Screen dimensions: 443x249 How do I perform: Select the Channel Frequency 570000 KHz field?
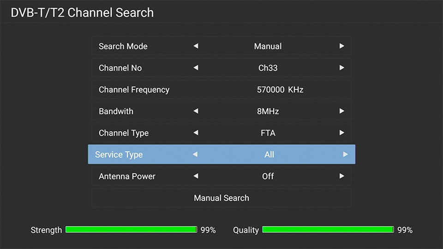coord(280,89)
